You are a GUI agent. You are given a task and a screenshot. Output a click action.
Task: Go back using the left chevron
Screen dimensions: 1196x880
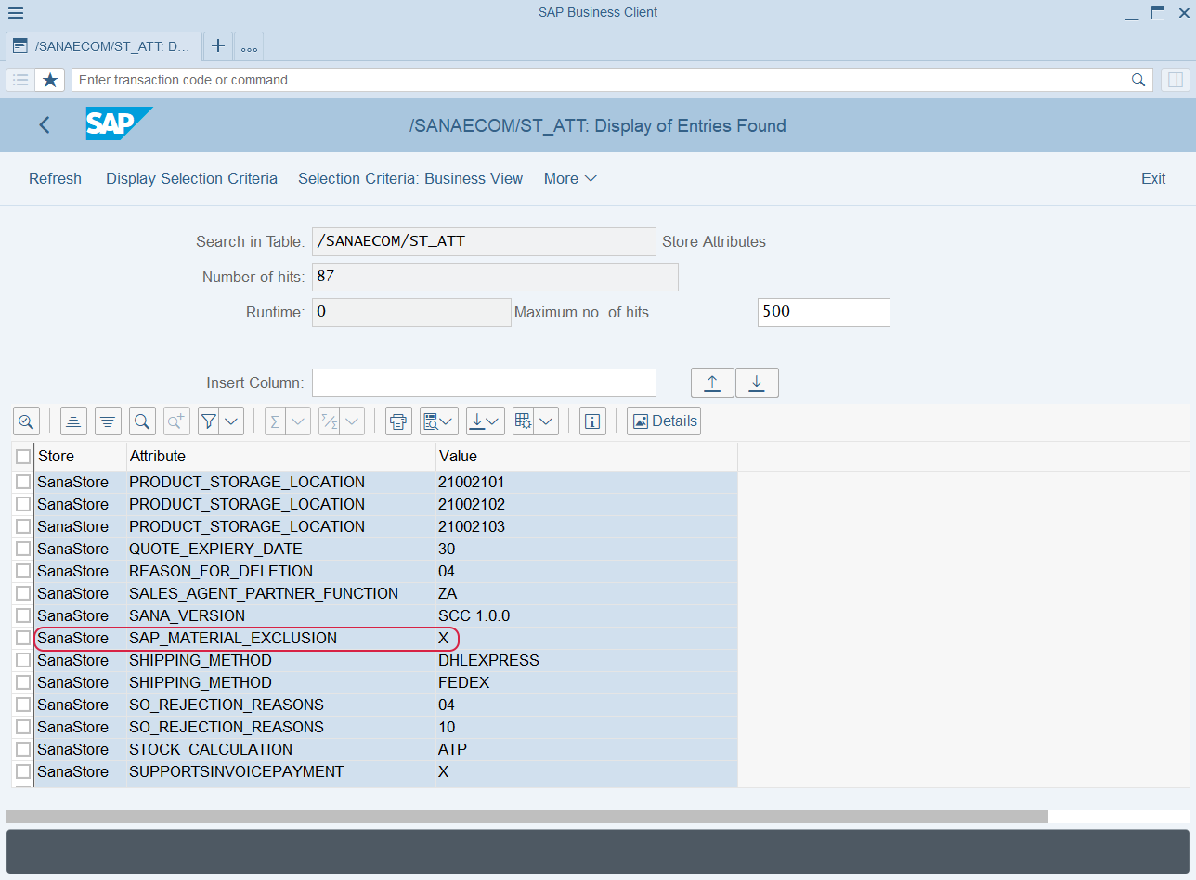click(x=45, y=124)
